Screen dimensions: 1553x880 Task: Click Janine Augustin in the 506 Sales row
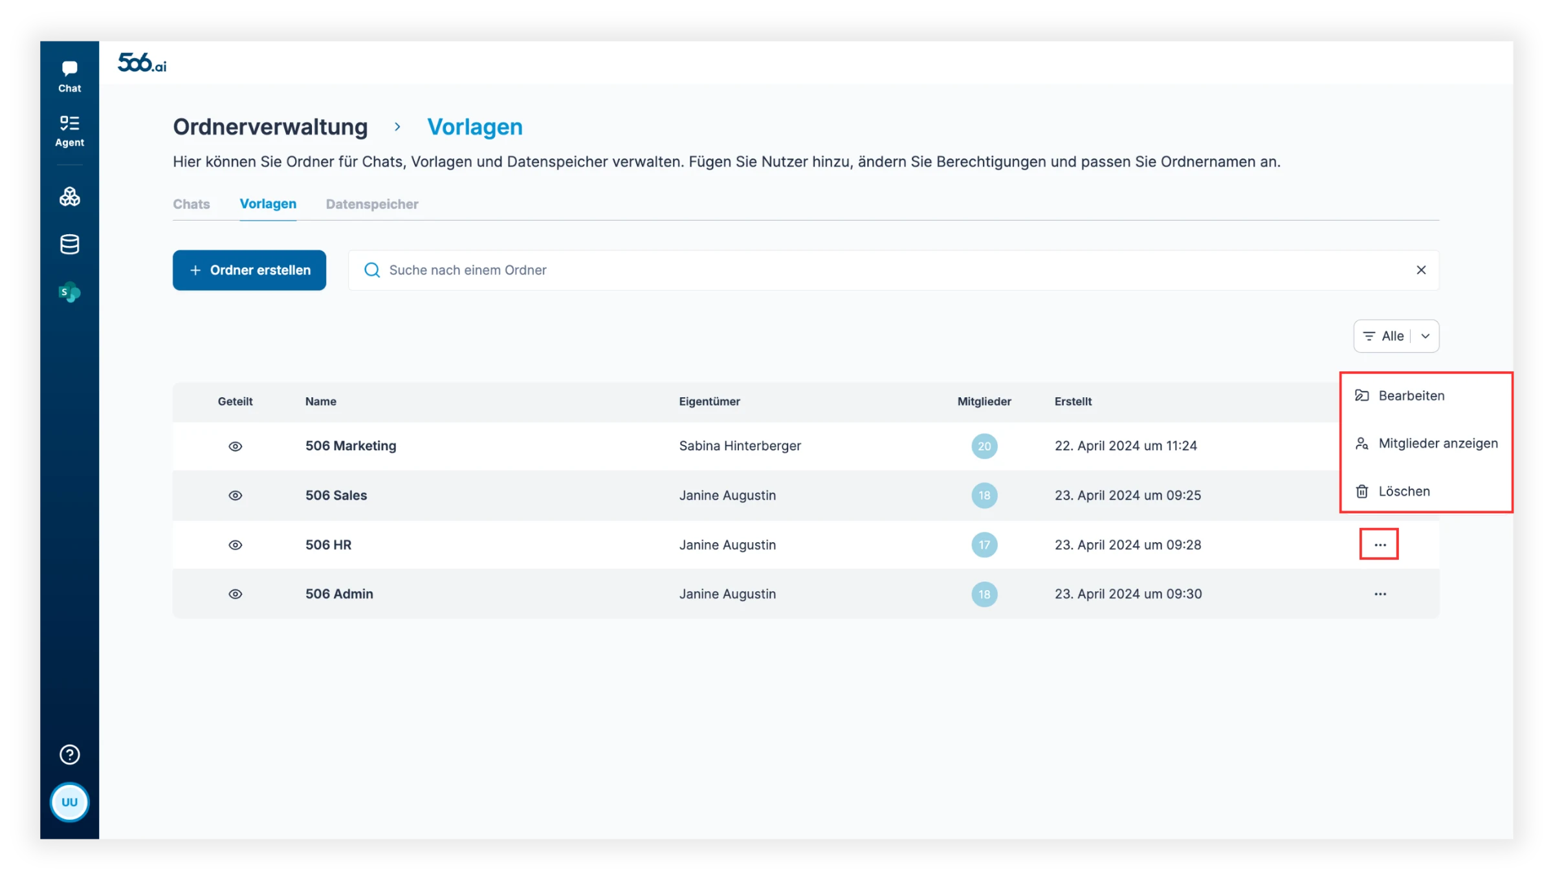pos(727,496)
